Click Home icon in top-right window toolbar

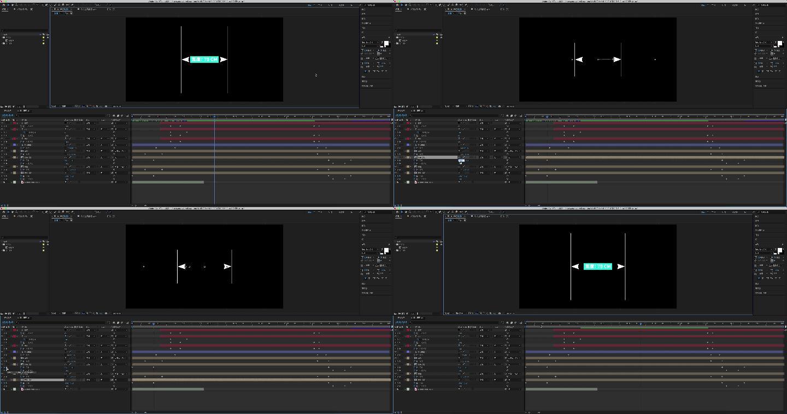[396, 5]
